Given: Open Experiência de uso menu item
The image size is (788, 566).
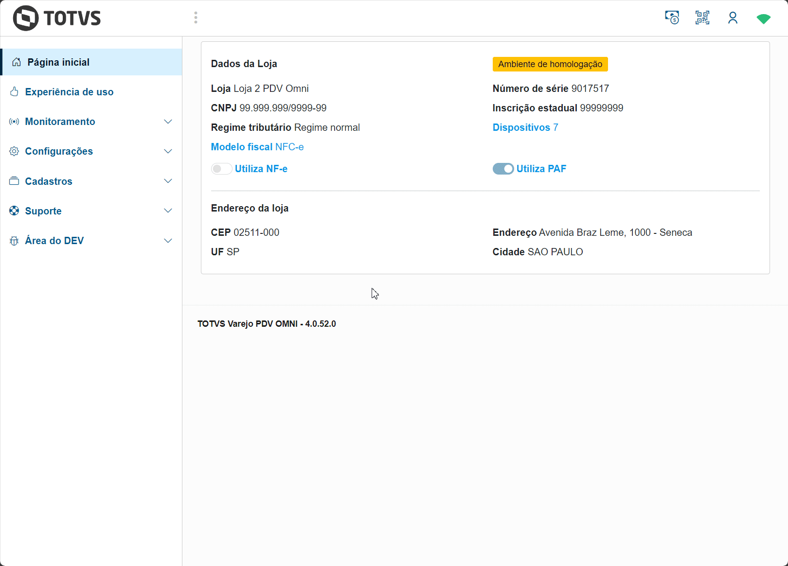Looking at the screenshot, I should pos(69,92).
